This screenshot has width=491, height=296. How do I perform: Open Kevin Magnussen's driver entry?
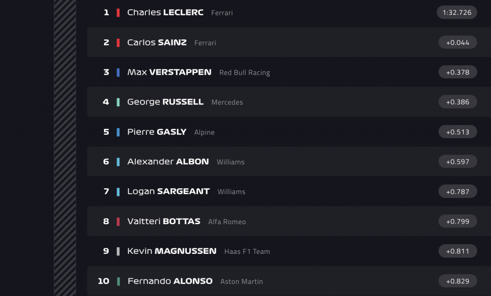point(172,251)
